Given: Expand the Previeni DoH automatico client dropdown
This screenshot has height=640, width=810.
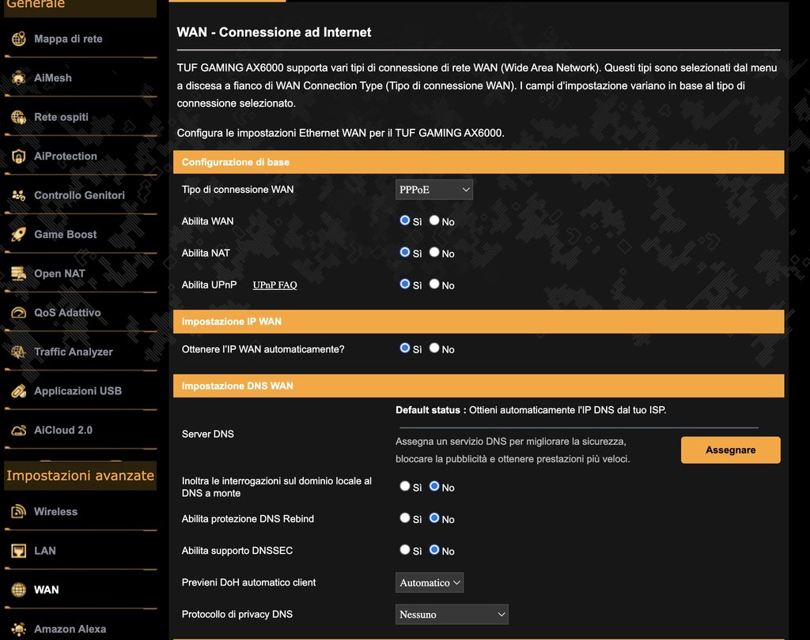Looking at the screenshot, I should tap(430, 582).
